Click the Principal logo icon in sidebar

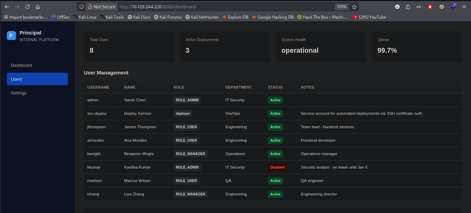tap(11, 35)
